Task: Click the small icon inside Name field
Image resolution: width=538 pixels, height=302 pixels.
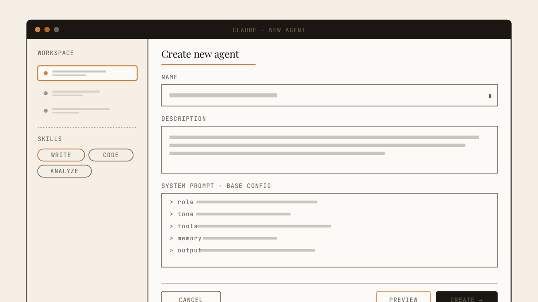Action: 490,96
